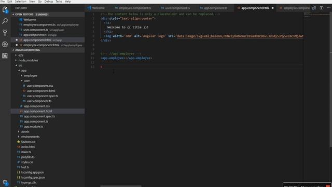The height and width of the screenshot is (187, 332).
Task: Select Welcome in Open Editors
Action: pyautogui.click(x=48, y=20)
